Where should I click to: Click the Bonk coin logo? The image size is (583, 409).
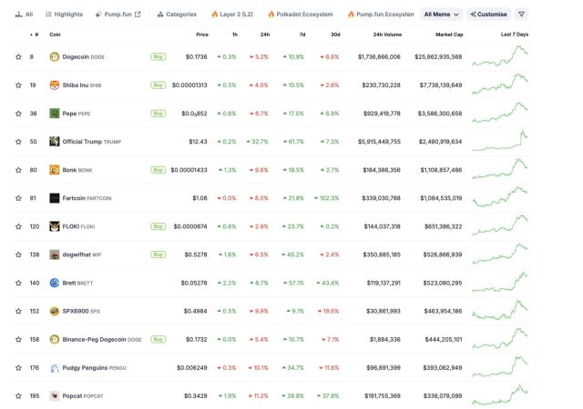click(x=55, y=170)
